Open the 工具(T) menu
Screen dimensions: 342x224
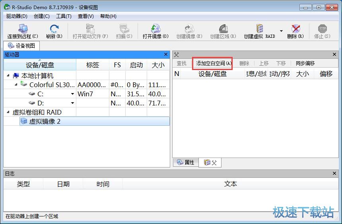click(64, 16)
